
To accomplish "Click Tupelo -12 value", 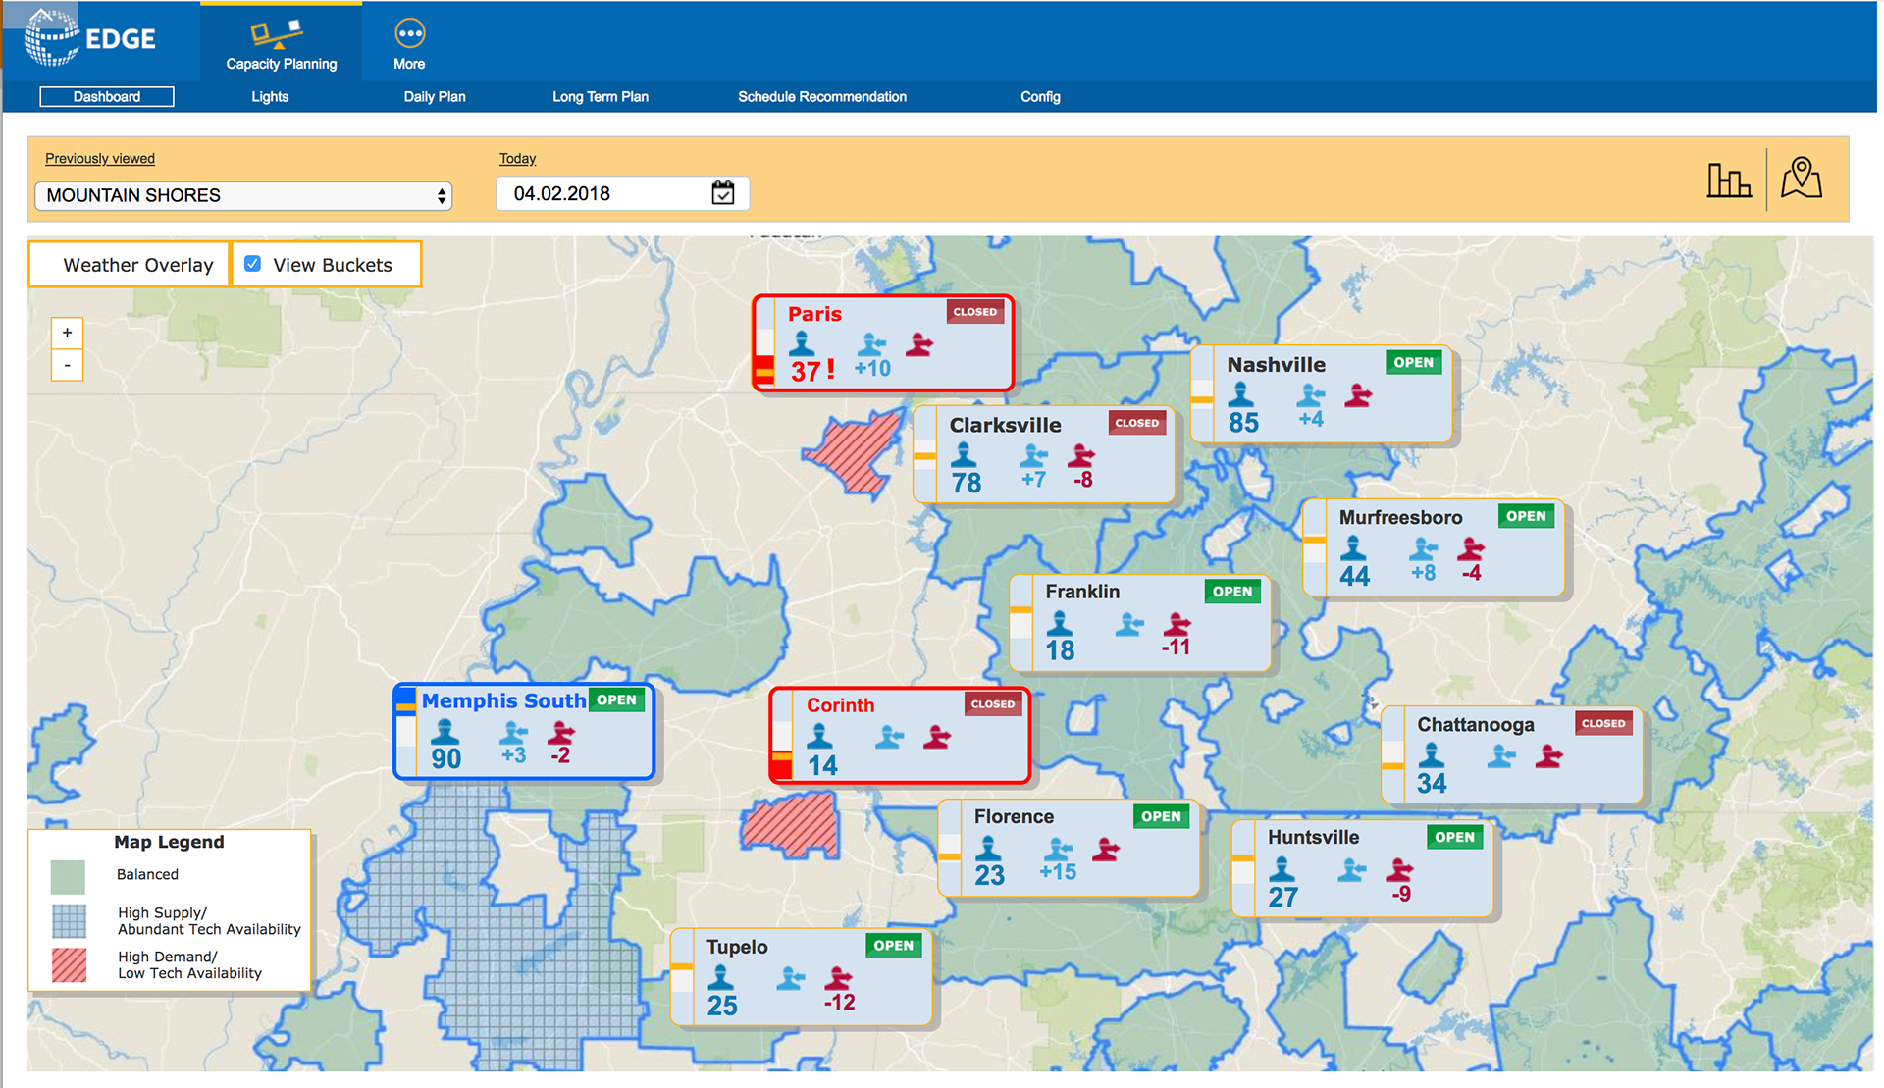I will pyautogui.click(x=839, y=1002).
